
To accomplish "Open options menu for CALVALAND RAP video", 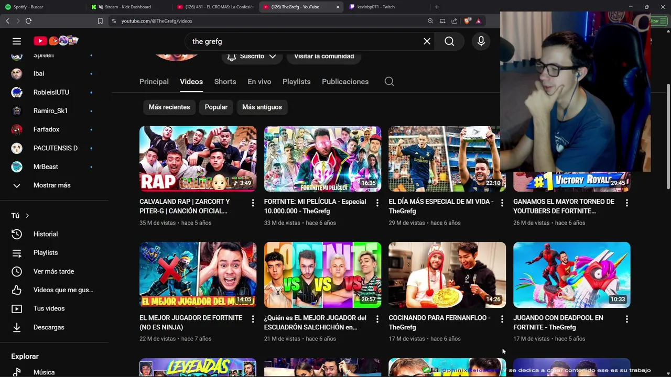I will pos(253,203).
